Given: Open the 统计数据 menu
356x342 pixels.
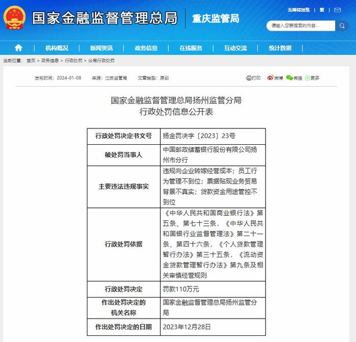Looking at the screenshot, I should click(x=280, y=48).
